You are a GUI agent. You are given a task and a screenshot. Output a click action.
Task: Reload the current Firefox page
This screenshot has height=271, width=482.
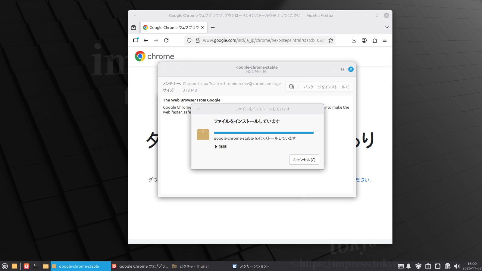166,40
